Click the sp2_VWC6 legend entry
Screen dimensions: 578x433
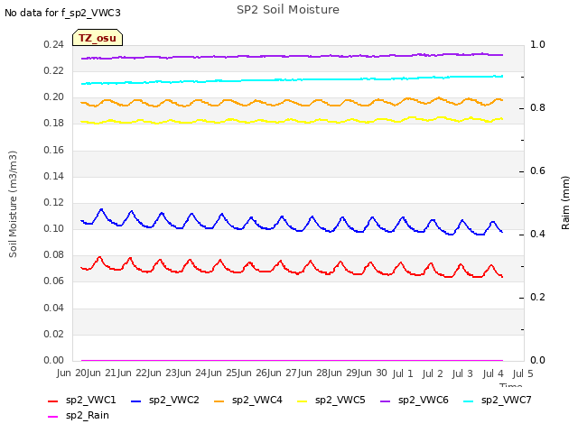pos(415,400)
